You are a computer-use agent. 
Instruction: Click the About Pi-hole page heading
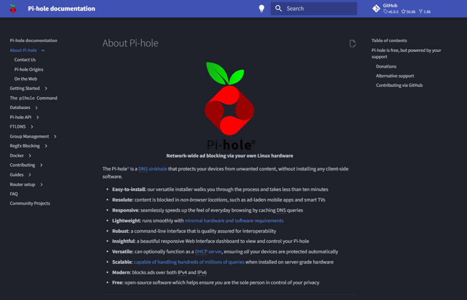[130, 43]
